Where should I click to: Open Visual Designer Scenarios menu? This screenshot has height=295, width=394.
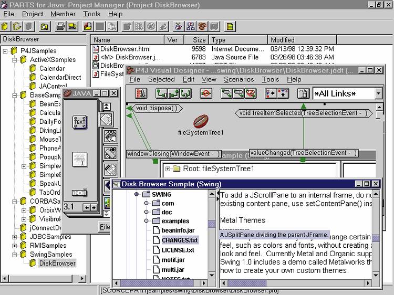[239, 79]
